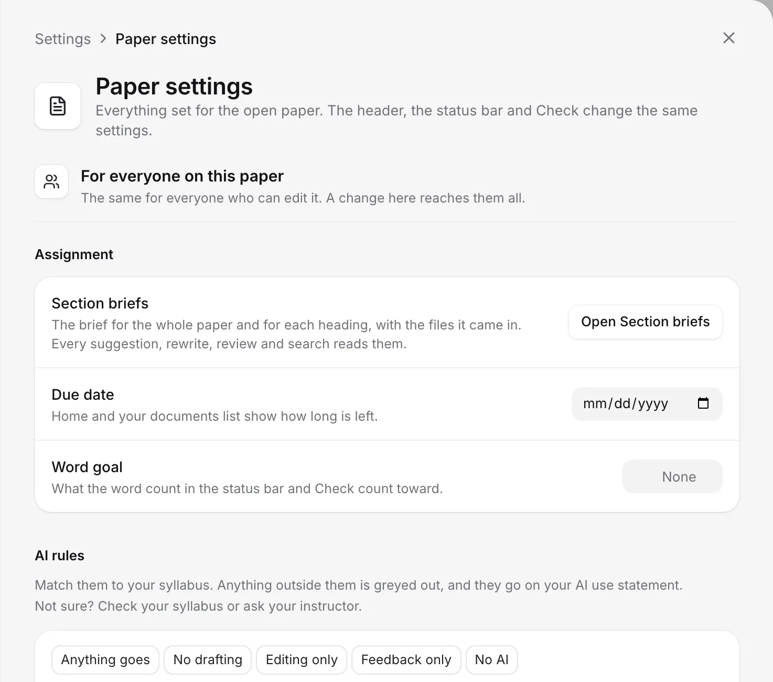The height and width of the screenshot is (682, 773).
Task: Click the Due date mm/dd/yyyy field
Action: click(647, 403)
